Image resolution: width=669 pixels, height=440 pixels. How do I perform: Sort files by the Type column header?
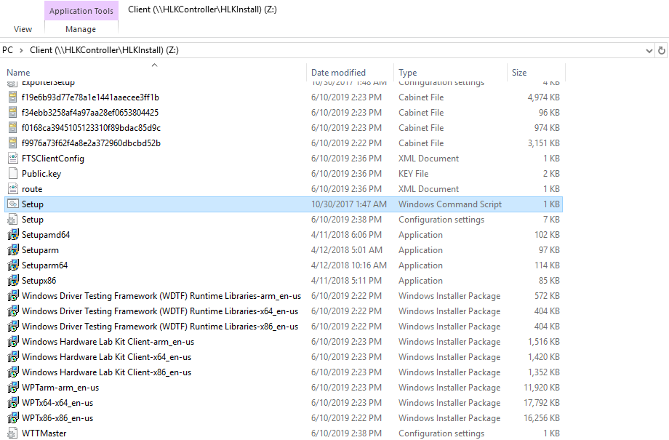pyautogui.click(x=407, y=73)
